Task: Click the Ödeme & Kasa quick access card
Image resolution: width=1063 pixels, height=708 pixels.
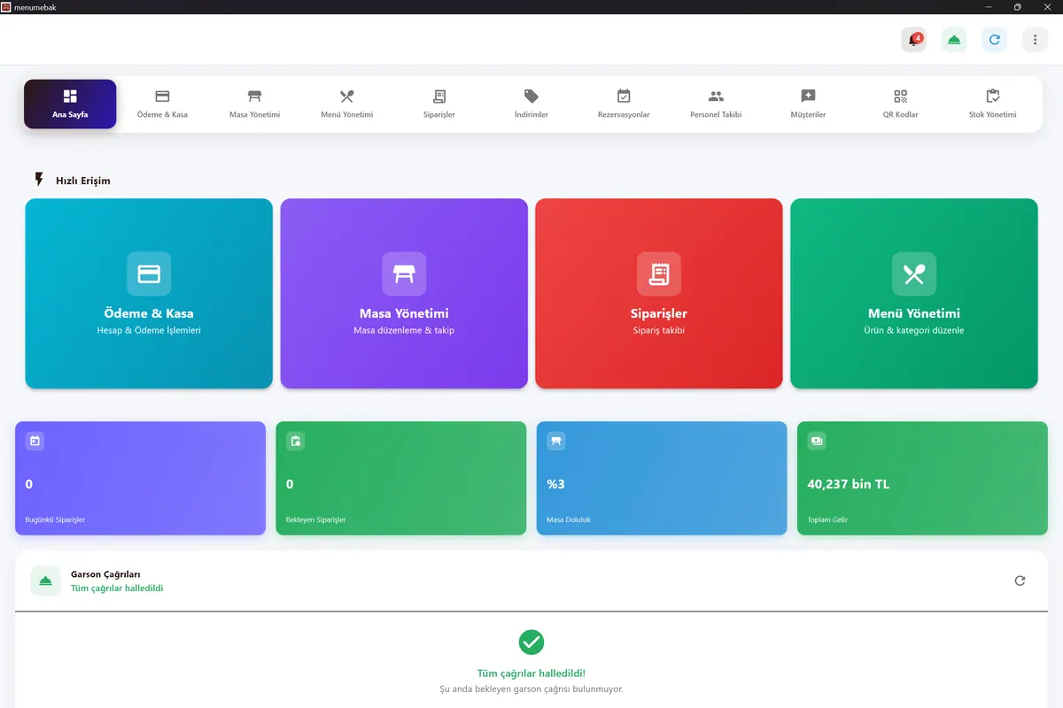Action: click(x=149, y=294)
